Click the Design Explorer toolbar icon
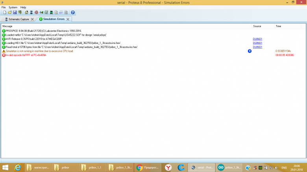 tap(51, 13)
